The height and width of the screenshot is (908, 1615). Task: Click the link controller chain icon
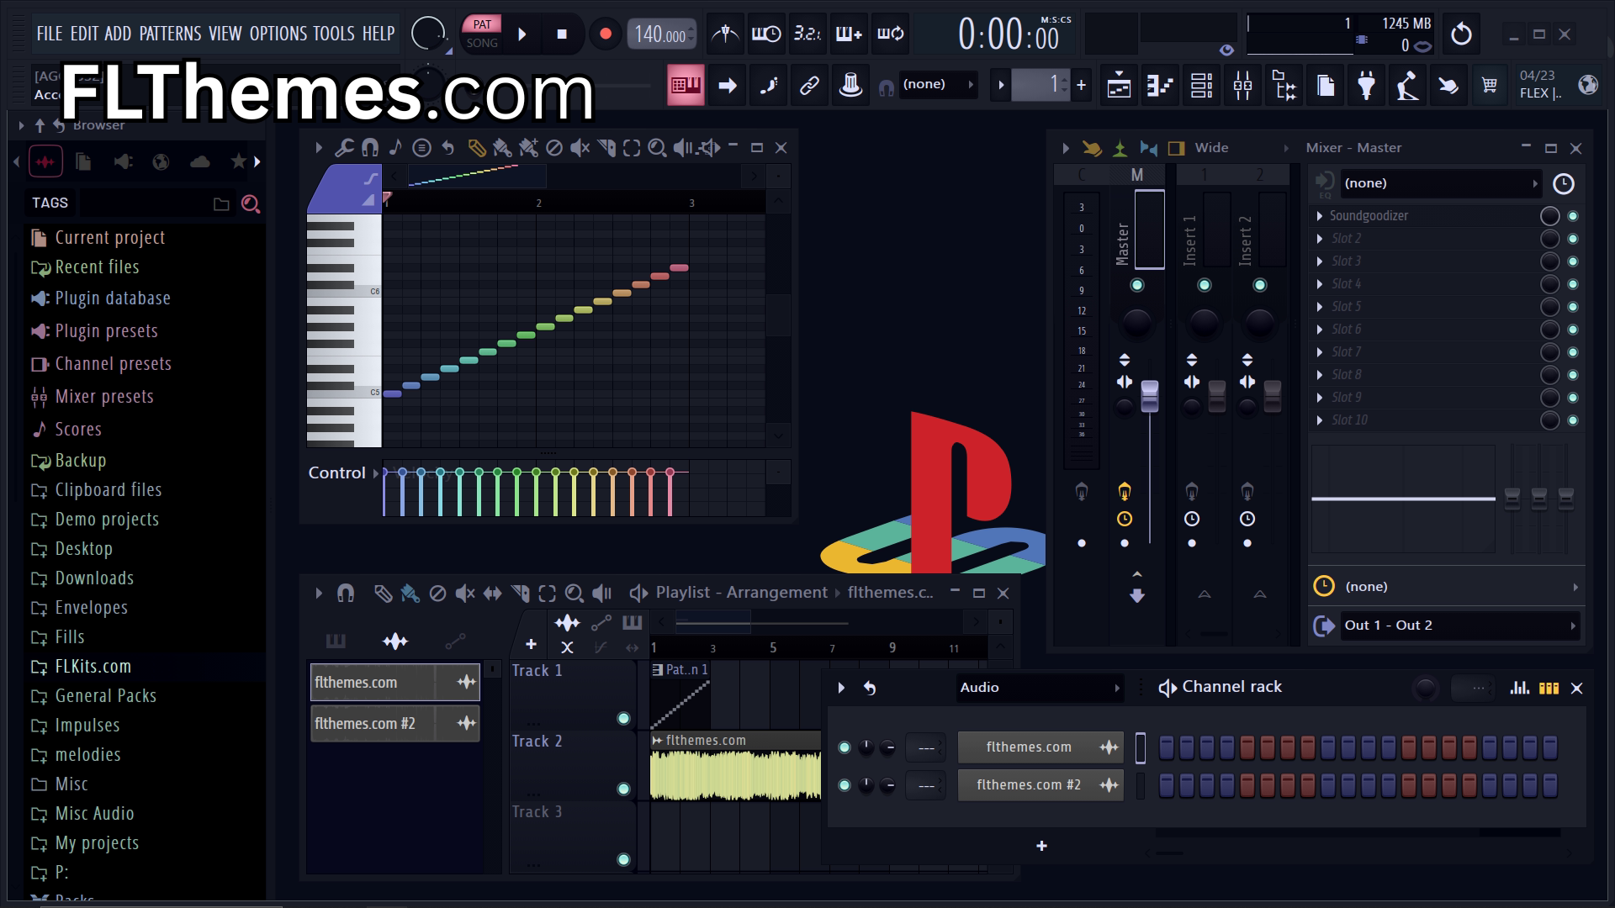[x=809, y=85]
